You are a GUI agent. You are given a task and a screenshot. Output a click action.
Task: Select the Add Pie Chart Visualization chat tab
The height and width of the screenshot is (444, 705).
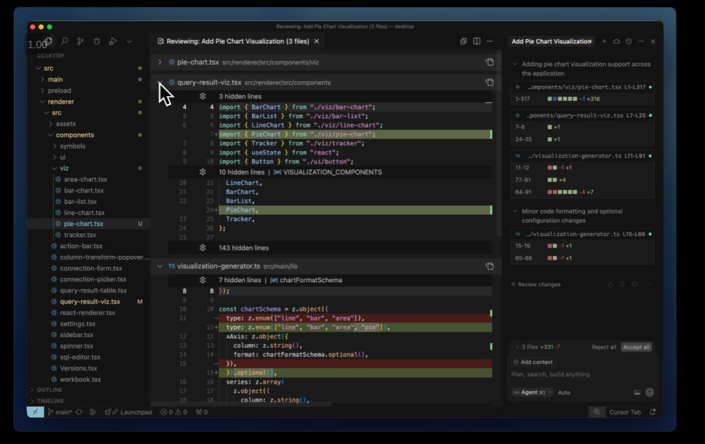[551, 41]
